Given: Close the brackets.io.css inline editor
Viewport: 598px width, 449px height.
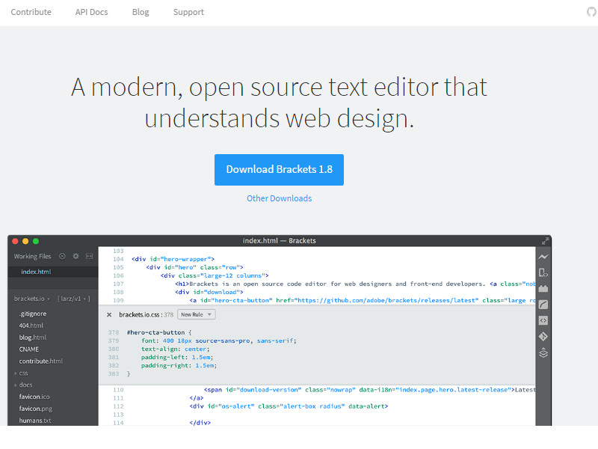Looking at the screenshot, I should click(109, 315).
